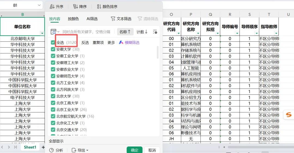This screenshot has height=153, width=294.
Task: Confirm filter with 确定
Action: tap(134, 150)
